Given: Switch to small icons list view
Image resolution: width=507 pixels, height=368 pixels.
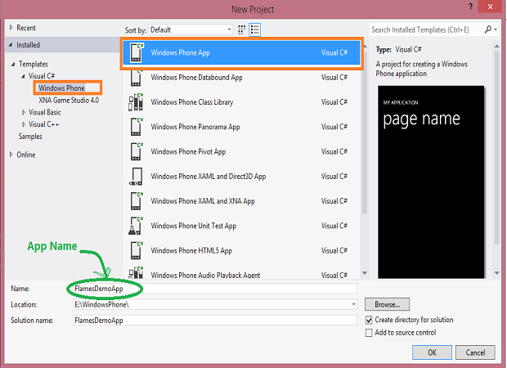Looking at the screenshot, I should (255, 29).
